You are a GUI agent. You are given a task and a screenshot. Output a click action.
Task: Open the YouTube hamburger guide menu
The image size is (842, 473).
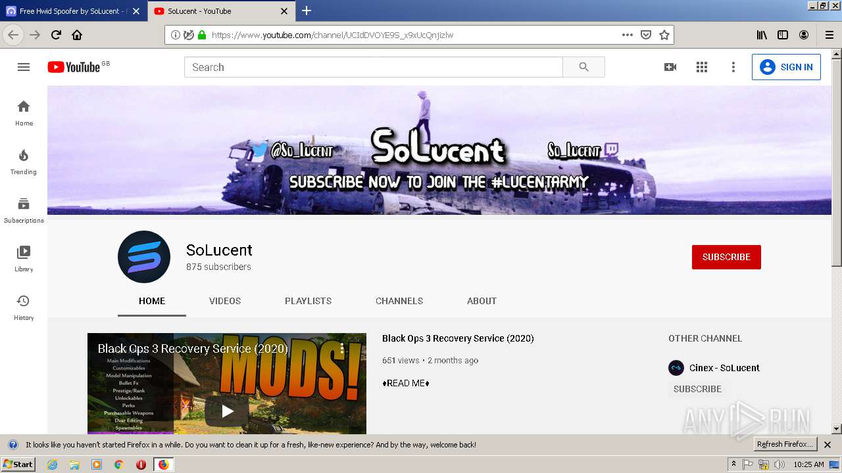pos(24,67)
